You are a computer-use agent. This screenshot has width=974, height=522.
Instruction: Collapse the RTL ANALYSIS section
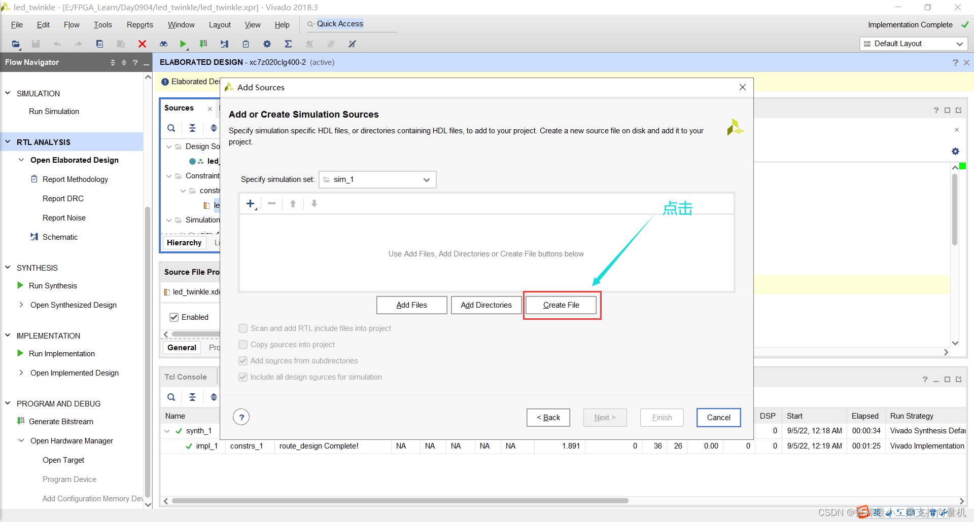tap(8, 142)
